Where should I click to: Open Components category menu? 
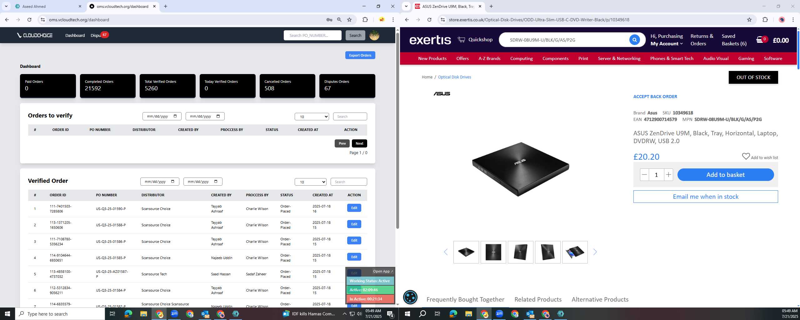555,58
